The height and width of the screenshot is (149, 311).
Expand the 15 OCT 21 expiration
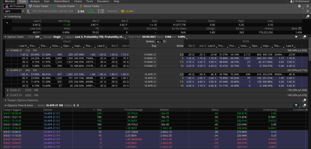tap(8, 95)
